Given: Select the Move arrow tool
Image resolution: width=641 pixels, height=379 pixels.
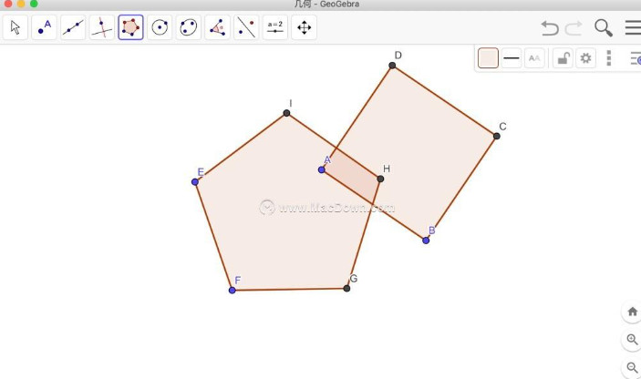Looking at the screenshot, I should 16,27.
